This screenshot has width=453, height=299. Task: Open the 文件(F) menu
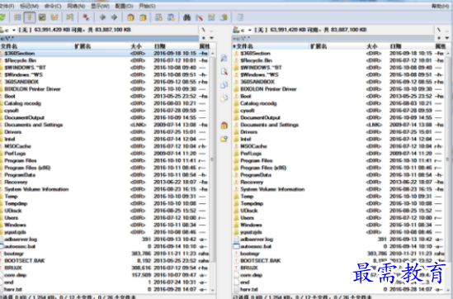coord(7,6)
